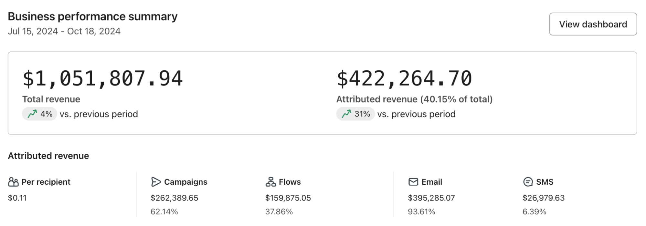Click the 62.14% campaigns percentage

[x=164, y=212]
